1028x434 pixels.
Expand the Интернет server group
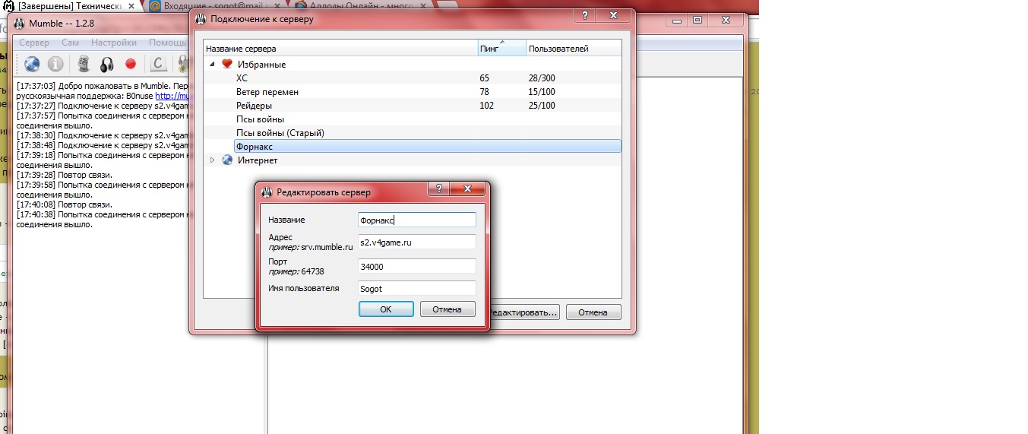click(x=213, y=160)
